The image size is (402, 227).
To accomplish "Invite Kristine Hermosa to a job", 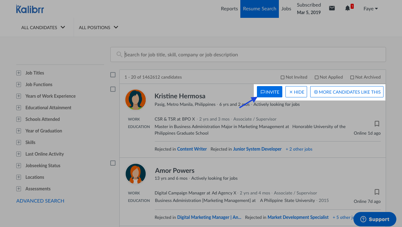I will click(x=269, y=92).
